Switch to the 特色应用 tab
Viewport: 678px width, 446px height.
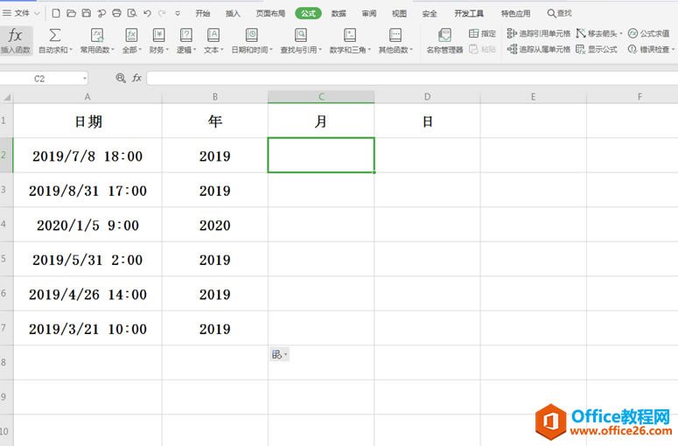(x=515, y=13)
